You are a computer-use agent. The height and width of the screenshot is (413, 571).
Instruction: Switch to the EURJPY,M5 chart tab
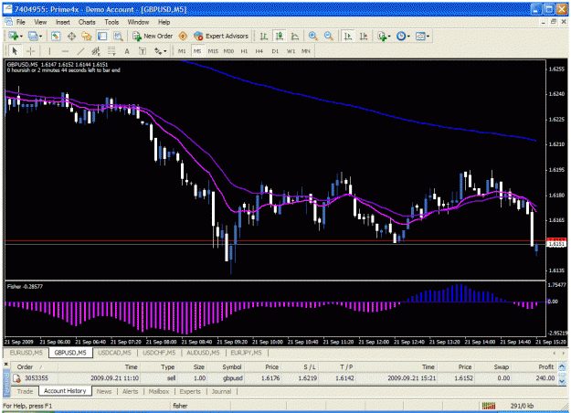[x=246, y=353]
